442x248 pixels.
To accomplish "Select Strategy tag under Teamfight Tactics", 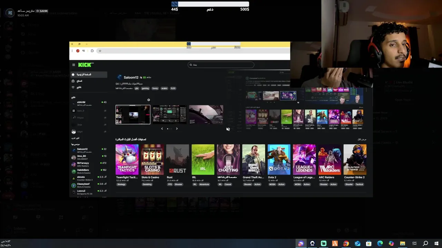I will click(121, 184).
